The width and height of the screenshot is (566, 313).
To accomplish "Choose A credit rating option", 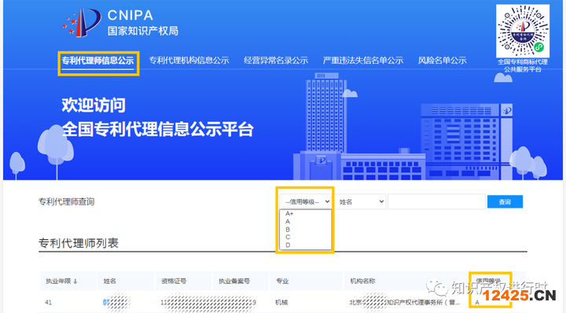I will click(x=288, y=222).
